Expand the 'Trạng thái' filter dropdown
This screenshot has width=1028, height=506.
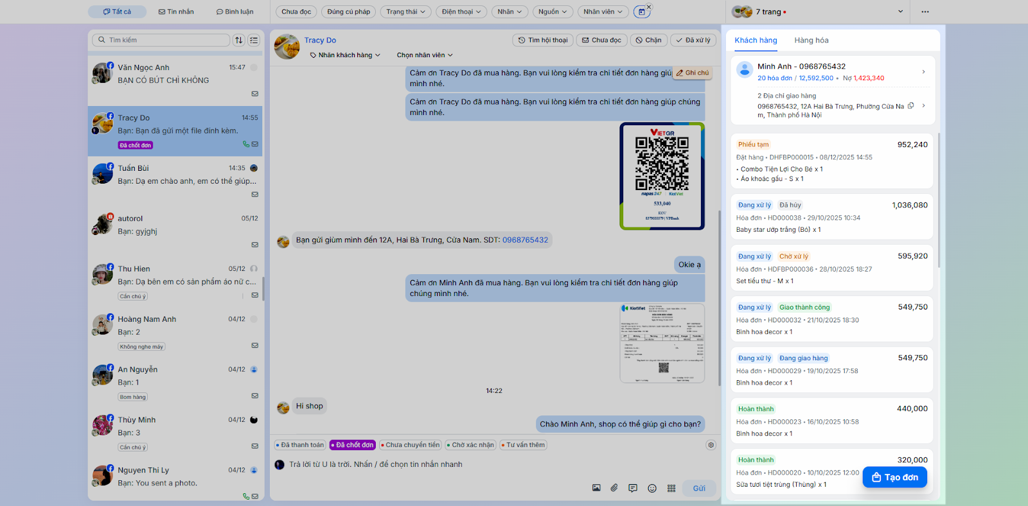point(405,12)
